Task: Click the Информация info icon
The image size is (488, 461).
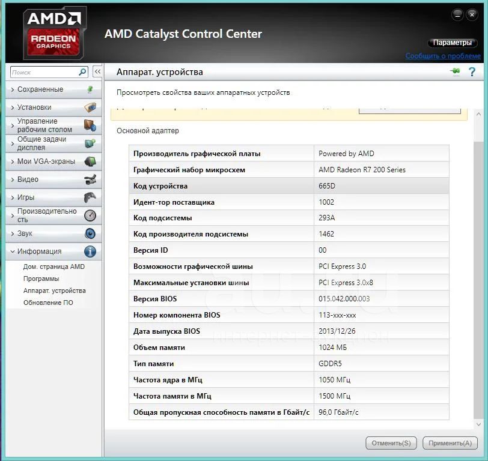Action: click(x=90, y=252)
